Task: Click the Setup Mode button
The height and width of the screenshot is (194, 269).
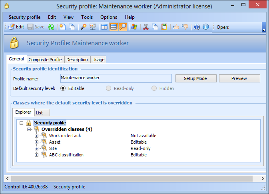Action: [x=195, y=78]
